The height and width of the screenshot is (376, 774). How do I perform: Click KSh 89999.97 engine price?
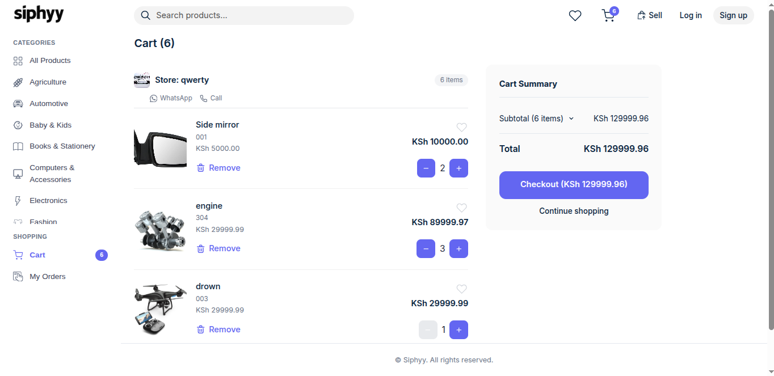coord(440,222)
